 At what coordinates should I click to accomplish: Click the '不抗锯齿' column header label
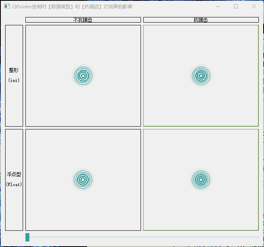(83, 20)
